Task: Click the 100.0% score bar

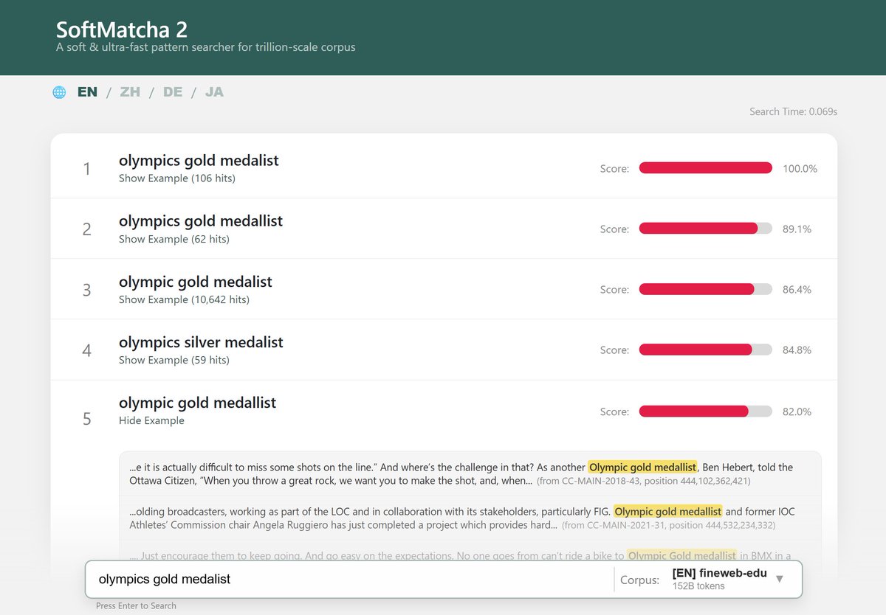Action: click(x=705, y=168)
